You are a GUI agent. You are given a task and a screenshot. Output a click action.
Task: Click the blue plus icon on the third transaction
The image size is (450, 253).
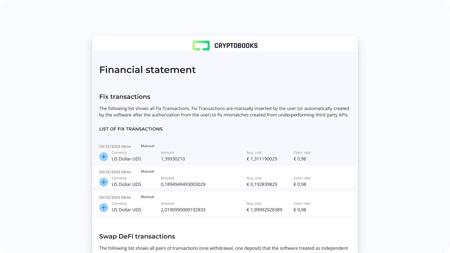point(104,207)
